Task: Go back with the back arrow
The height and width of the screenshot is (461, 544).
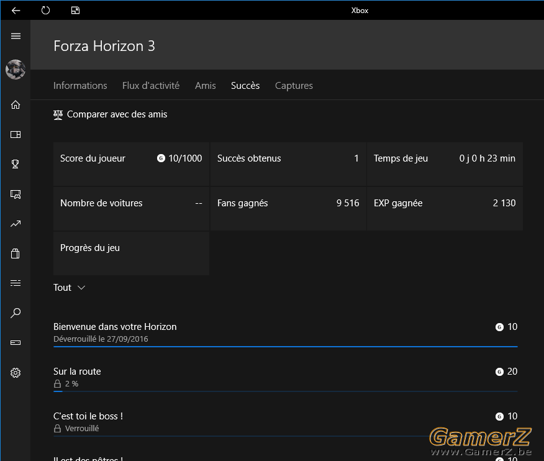Action: pyautogui.click(x=16, y=11)
